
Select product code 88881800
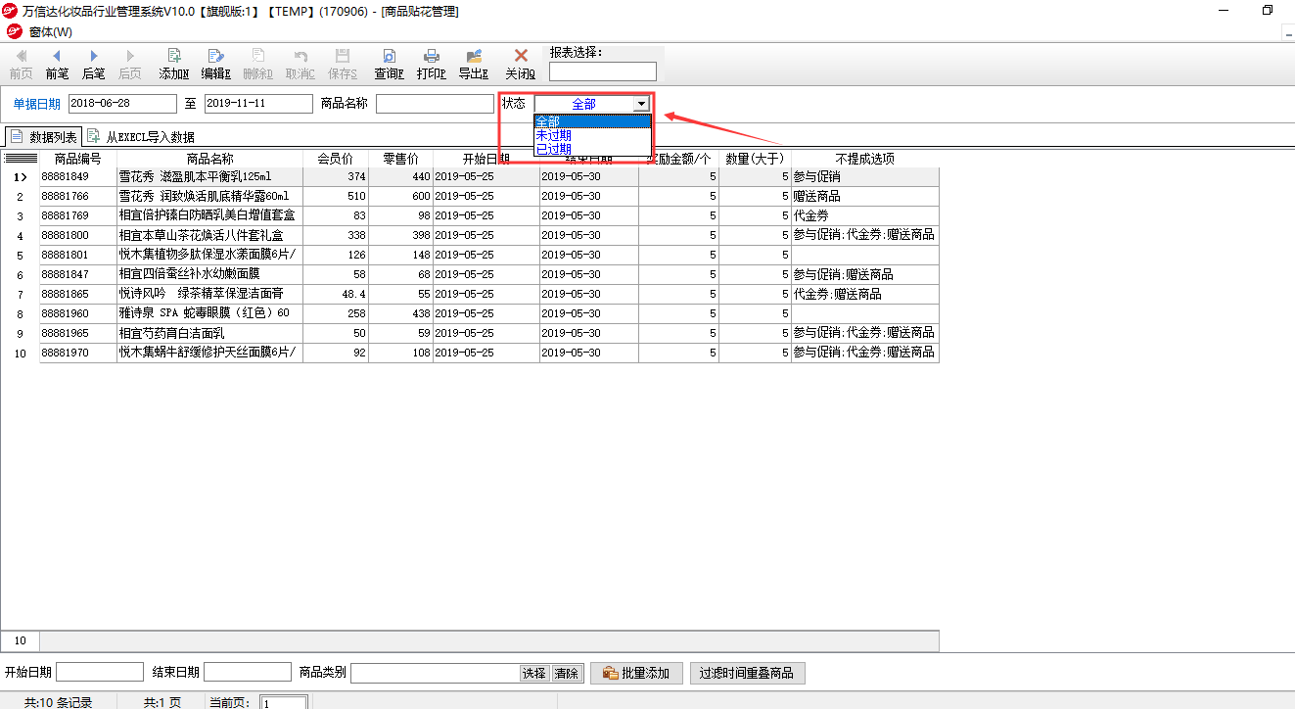tap(78, 236)
